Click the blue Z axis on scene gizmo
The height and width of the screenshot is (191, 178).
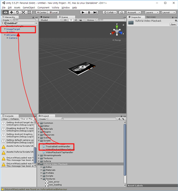coord(121,33)
